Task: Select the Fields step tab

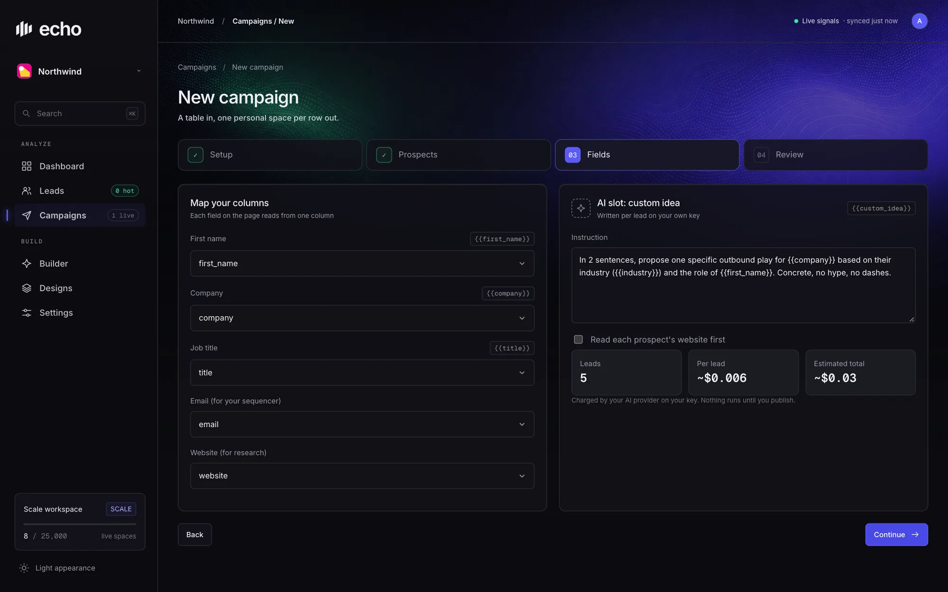Action: [x=647, y=155]
